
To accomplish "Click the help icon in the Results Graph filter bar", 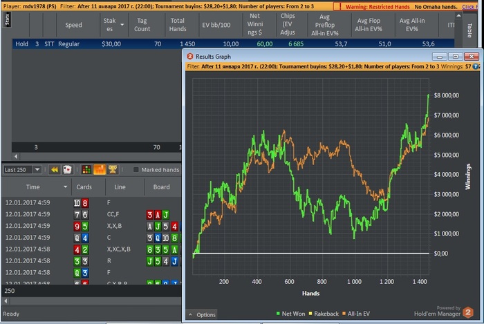I will tap(476, 66).
